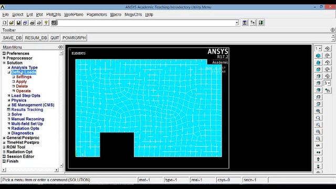336x189 pixels.
Task: Open the Select menu
Action: tap(17, 15)
